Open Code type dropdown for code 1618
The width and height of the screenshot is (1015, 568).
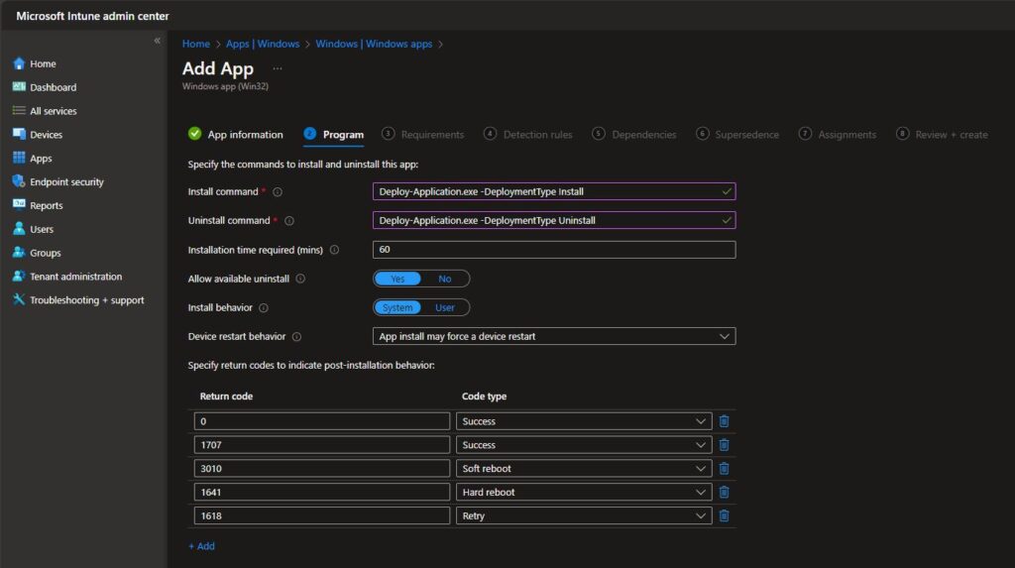584,515
